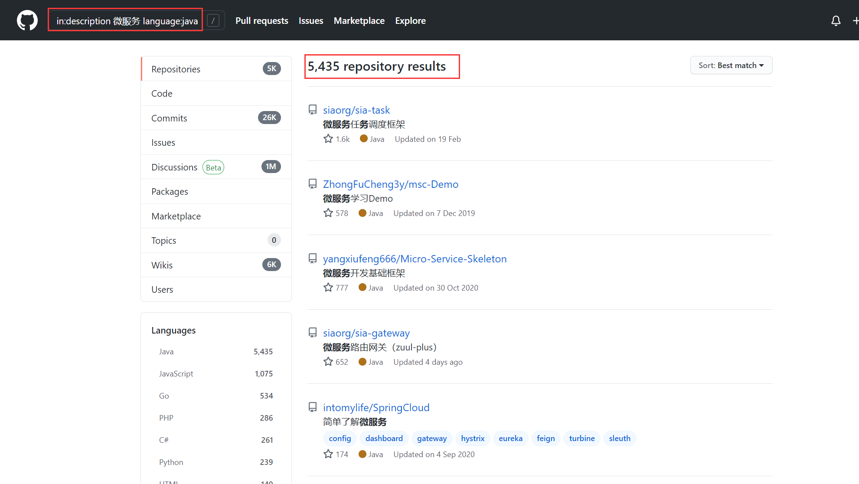Image resolution: width=859 pixels, height=484 pixels.
Task: Click repo icon beside intomylife/SpringCloud
Action: click(312, 407)
